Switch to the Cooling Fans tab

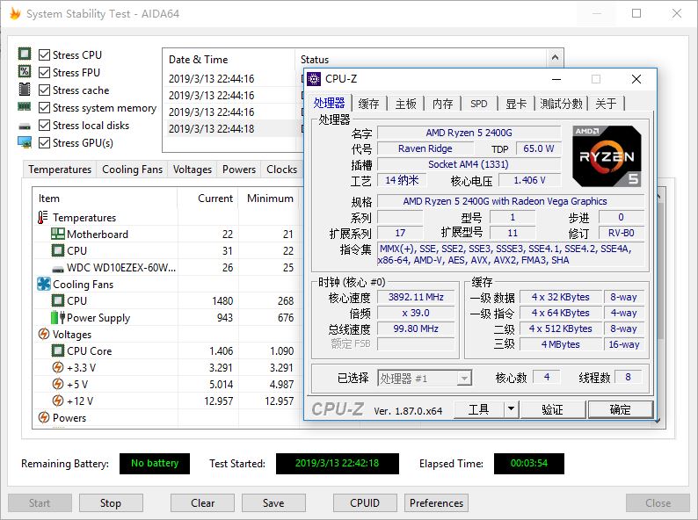[x=132, y=170]
